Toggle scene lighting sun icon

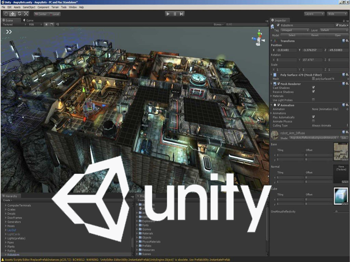(46, 25)
